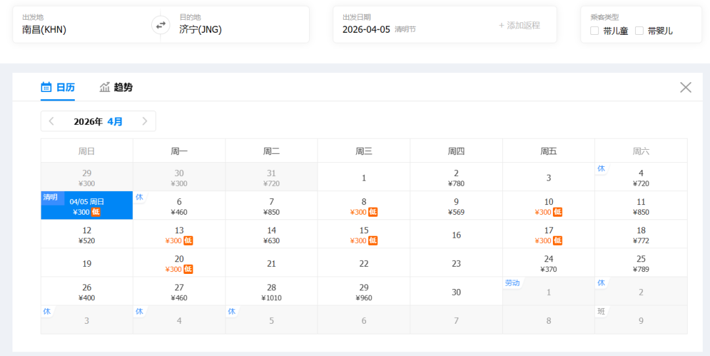Open the 2026年 4月 month selector

(x=98, y=122)
